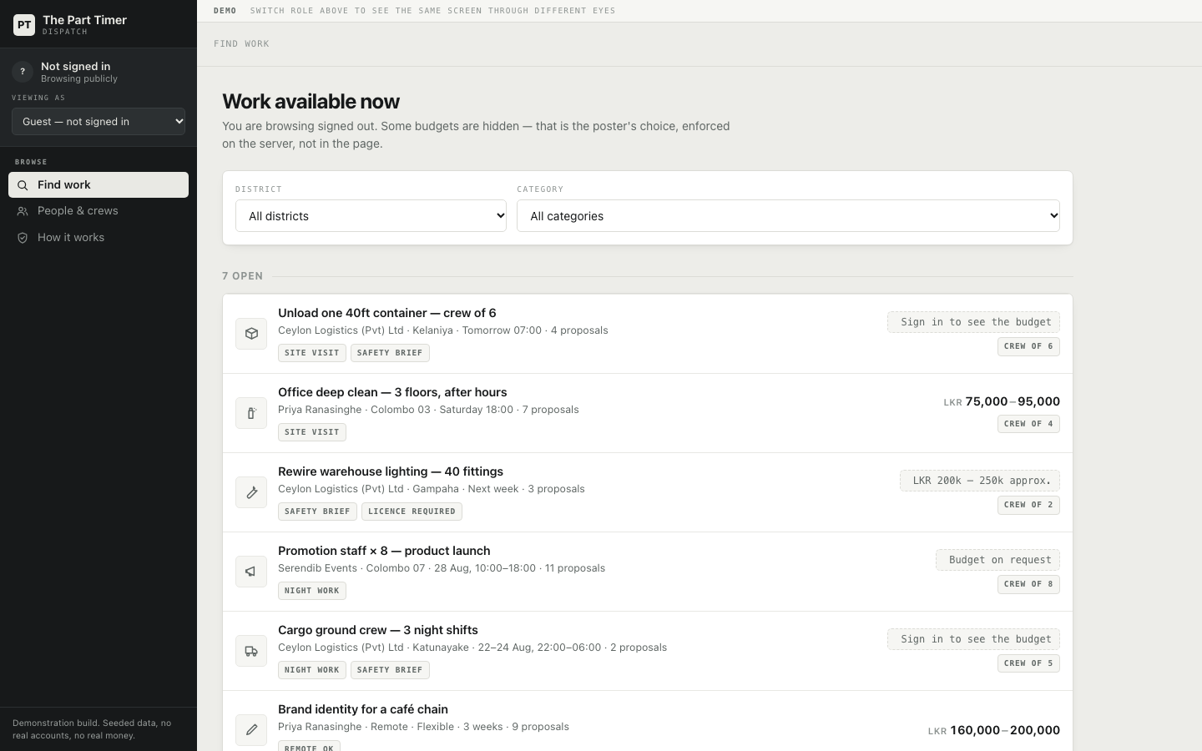Image resolution: width=1202 pixels, height=751 pixels.
Task: Click Budget on request badge
Action: [997, 560]
